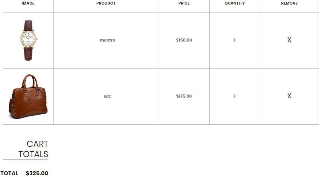The height and width of the screenshot is (177, 323).
Task: Click the leather bag product thumbnail
Action: (x=28, y=96)
